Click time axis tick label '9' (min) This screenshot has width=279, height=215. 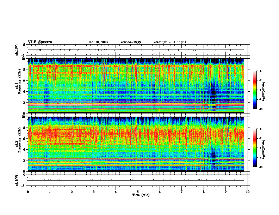click(225, 192)
